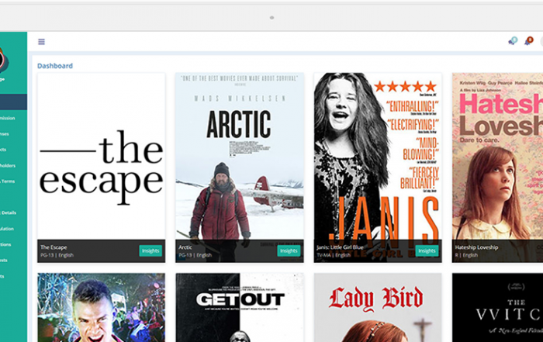Open the sidebar entry ending in 'Terms'
This screenshot has width=543, height=342.
tap(8, 181)
